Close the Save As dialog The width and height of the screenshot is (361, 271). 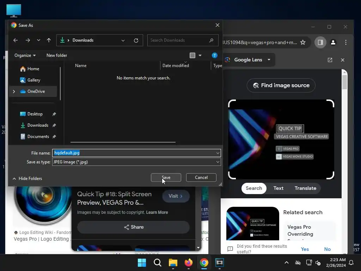pos(217,25)
